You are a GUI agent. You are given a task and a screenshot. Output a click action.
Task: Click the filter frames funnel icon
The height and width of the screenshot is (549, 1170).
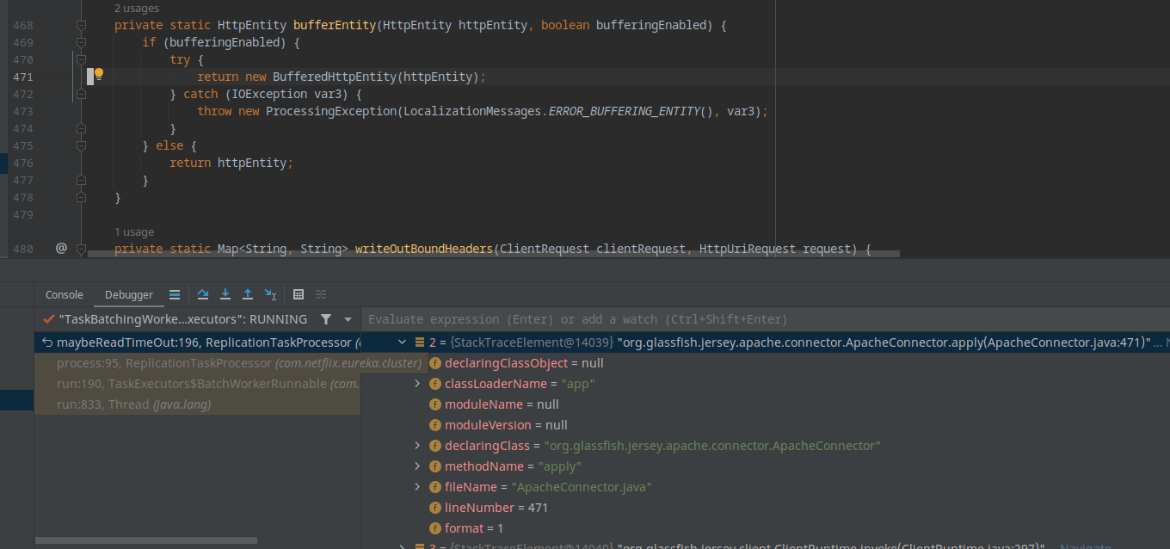click(326, 319)
